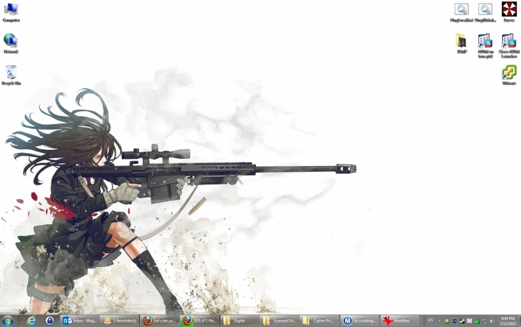This screenshot has height=327, width=521.
Task: Click the green tray icon after the arrow
Action: 447,321
